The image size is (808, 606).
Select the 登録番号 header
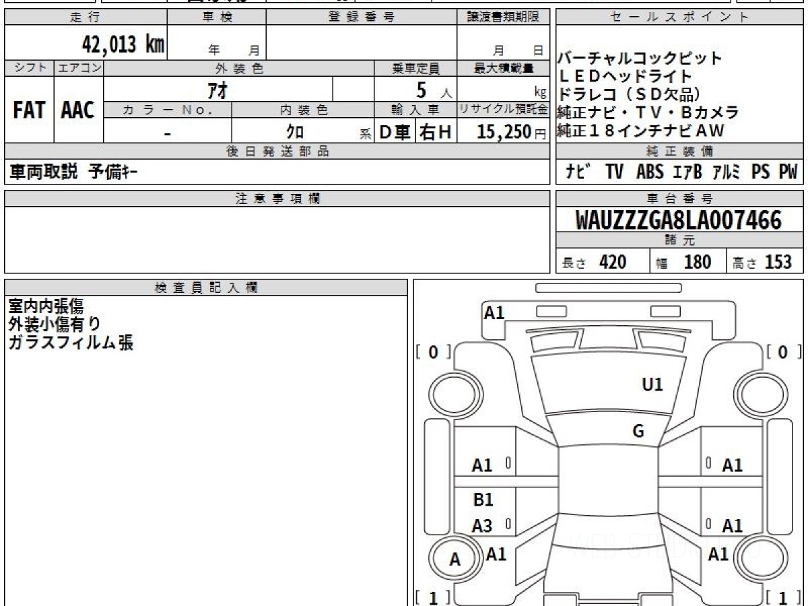(x=361, y=18)
